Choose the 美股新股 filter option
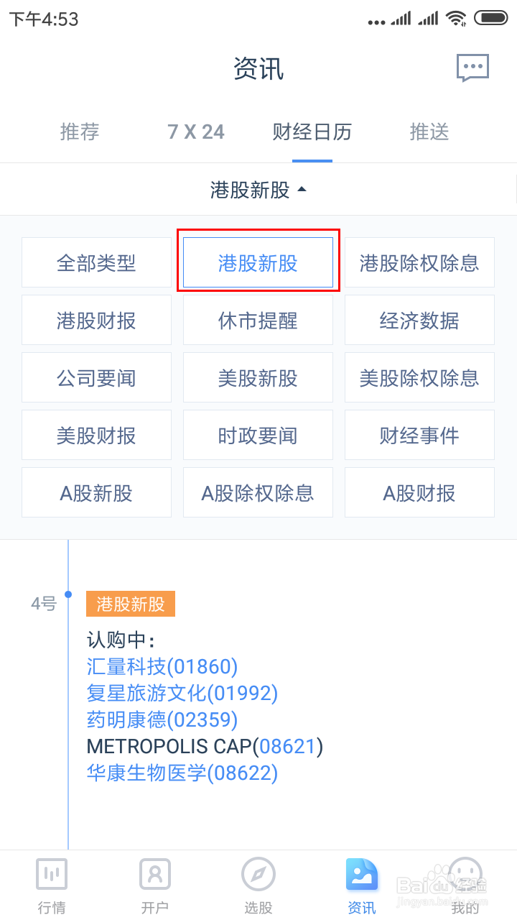 click(x=258, y=378)
